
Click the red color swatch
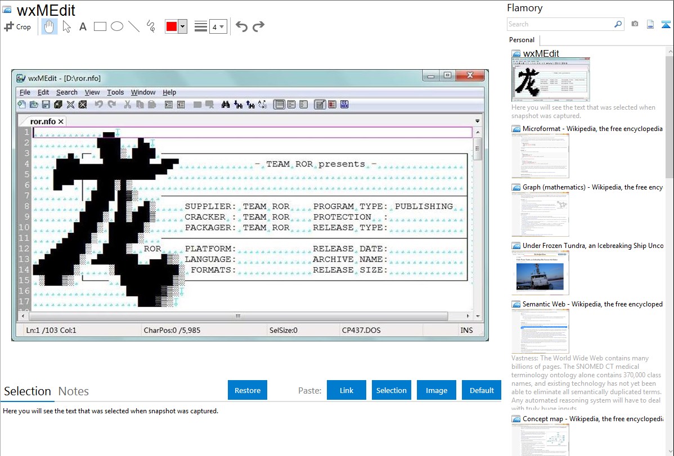tap(172, 26)
